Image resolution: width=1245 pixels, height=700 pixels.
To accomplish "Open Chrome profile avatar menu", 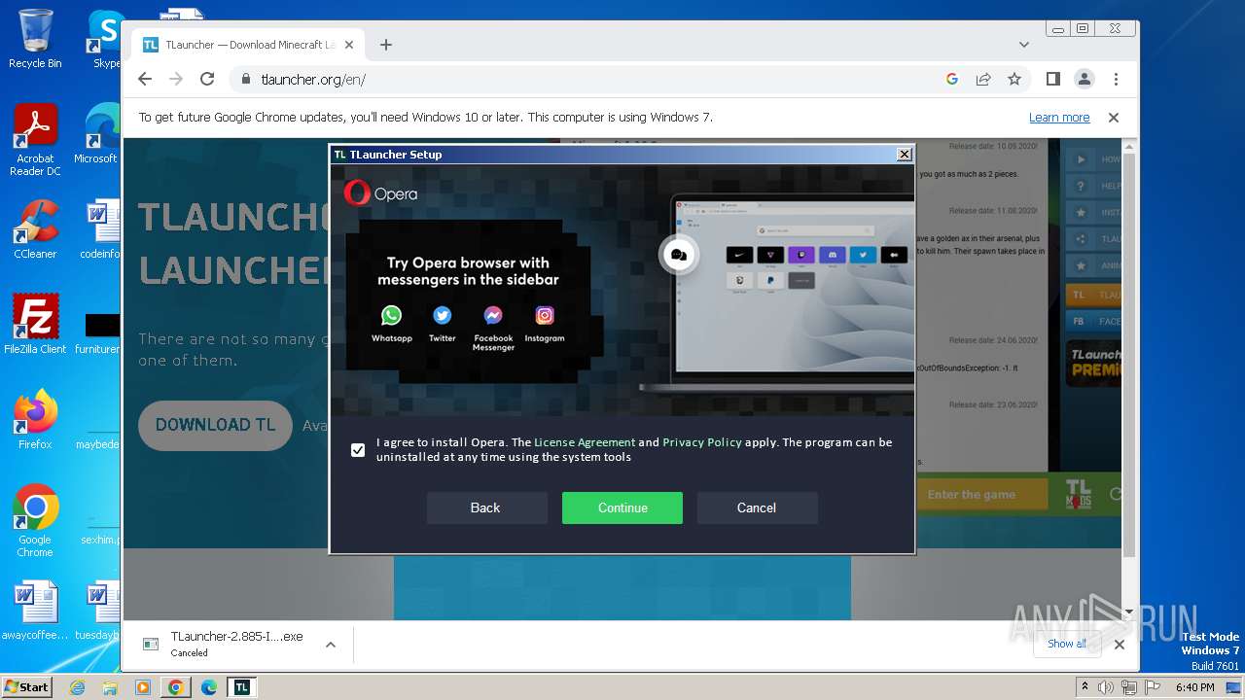I will (x=1085, y=79).
